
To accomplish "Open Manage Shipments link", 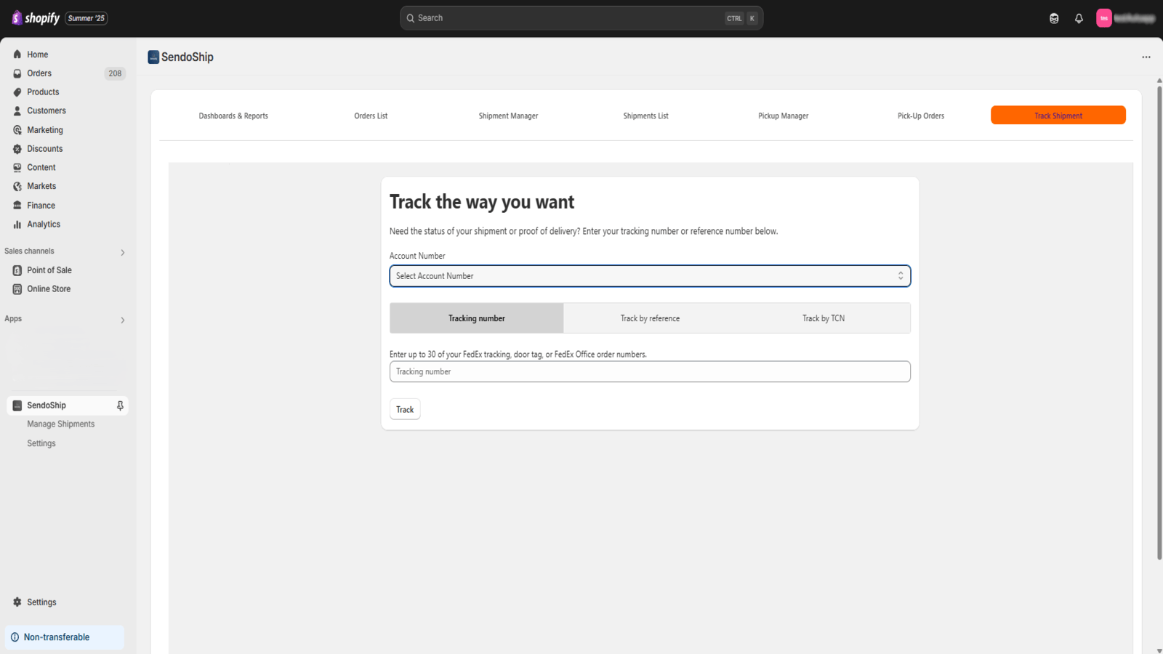I will (61, 424).
